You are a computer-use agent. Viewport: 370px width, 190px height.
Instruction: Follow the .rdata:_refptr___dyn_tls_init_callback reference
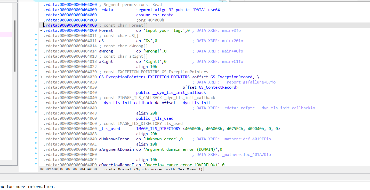click(x=268, y=108)
